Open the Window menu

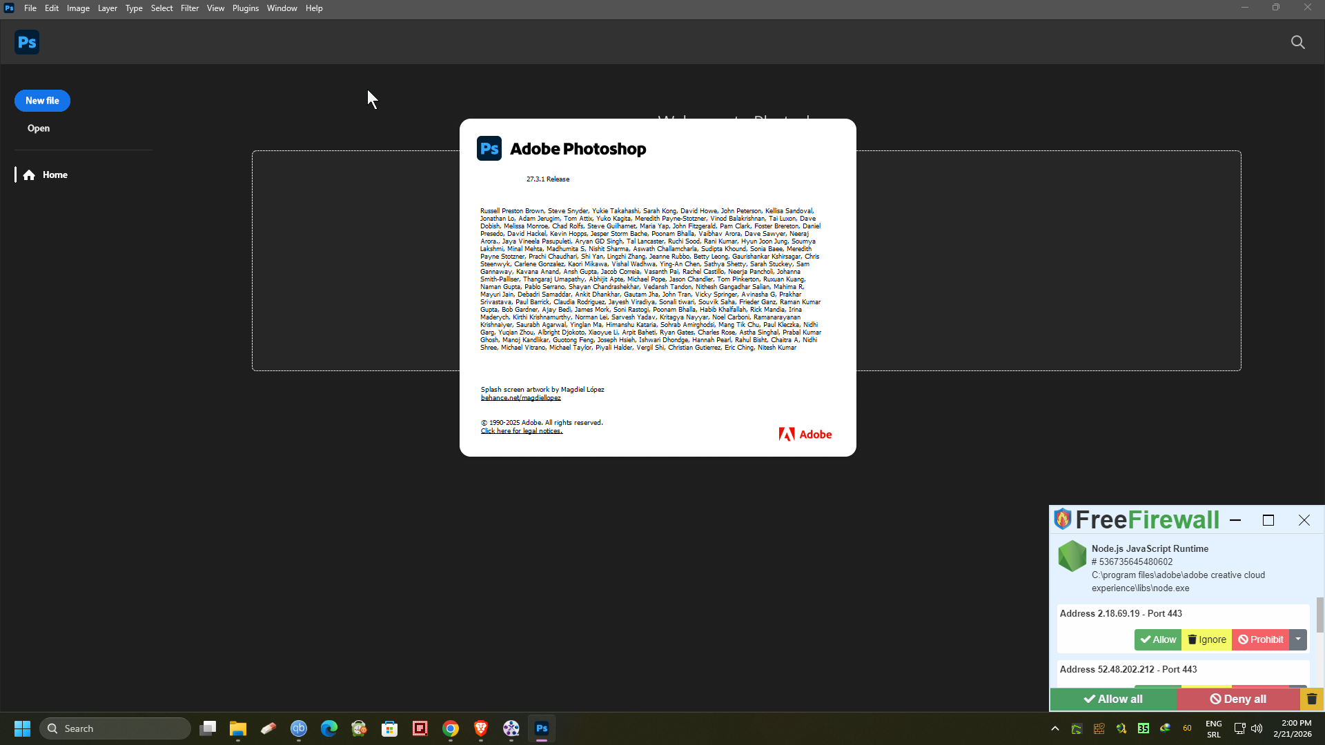(x=282, y=8)
